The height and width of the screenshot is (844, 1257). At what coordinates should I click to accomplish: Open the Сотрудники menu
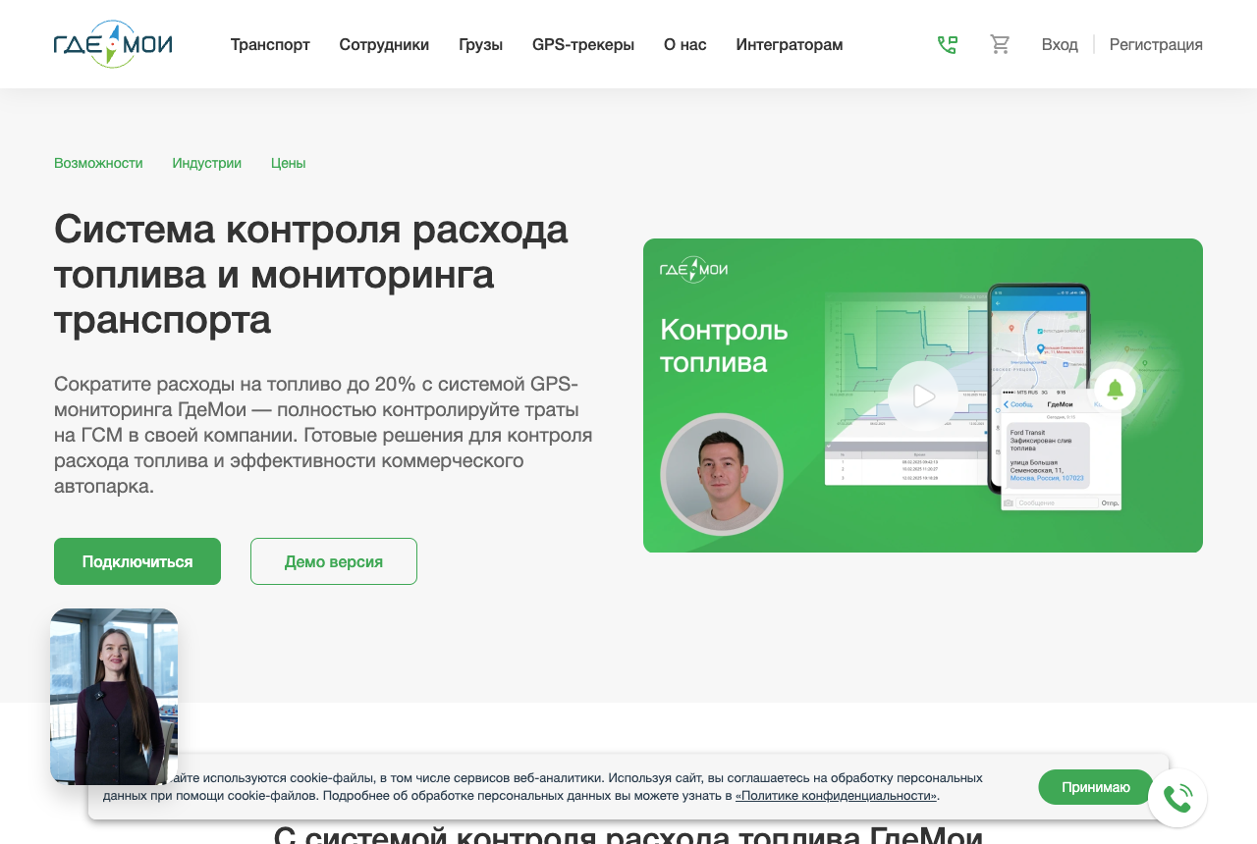(x=384, y=44)
